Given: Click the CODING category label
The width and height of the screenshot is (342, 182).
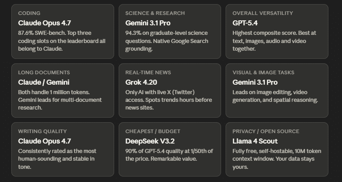Looking at the screenshot, I should tap(29, 13).
